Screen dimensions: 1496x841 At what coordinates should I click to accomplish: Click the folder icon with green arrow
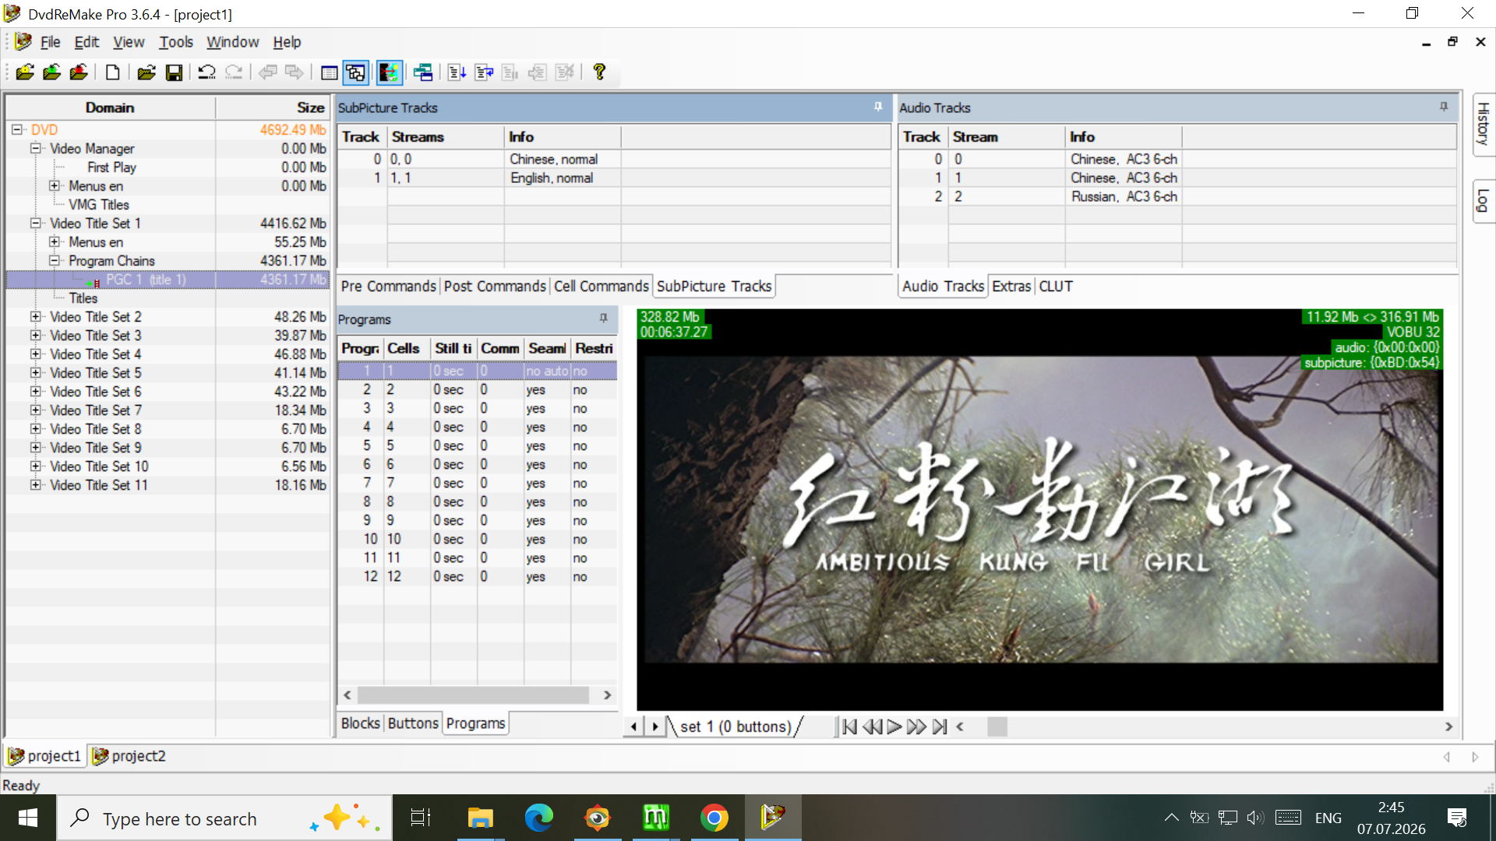click(x=51, y=72)
